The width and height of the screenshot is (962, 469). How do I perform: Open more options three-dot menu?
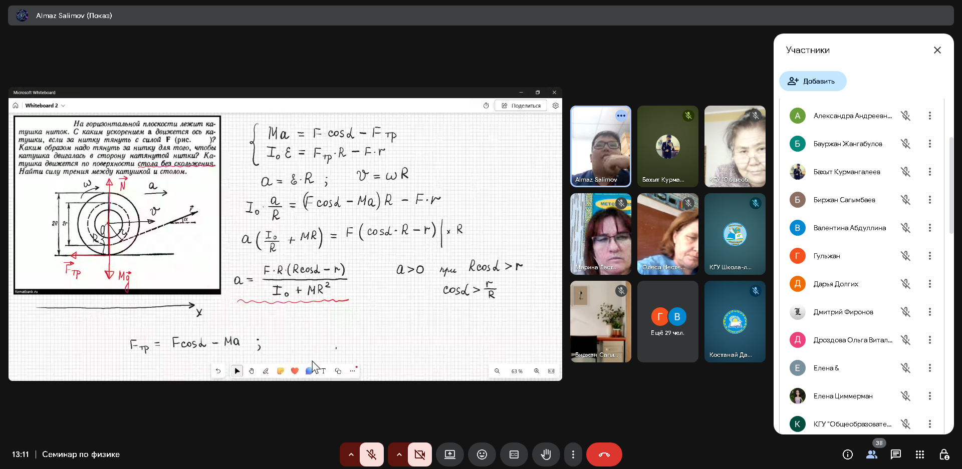[573, 454]
